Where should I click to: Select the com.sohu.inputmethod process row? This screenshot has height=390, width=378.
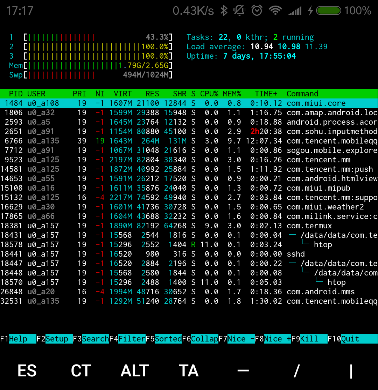pyautogui.click(x=189, y=132)
